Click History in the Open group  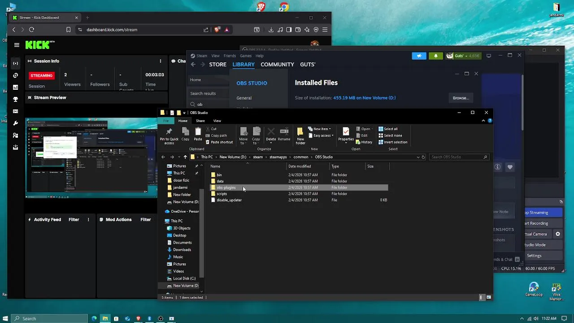click(x=364, y=142)
